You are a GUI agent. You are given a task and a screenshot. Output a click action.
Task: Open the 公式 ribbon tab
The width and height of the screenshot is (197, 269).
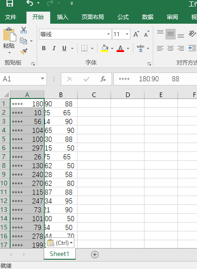click(123, 17)
